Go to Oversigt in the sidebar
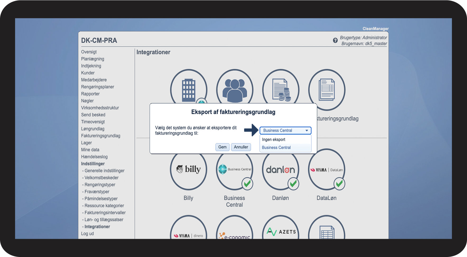467x257 pixels. pos(89,52)
